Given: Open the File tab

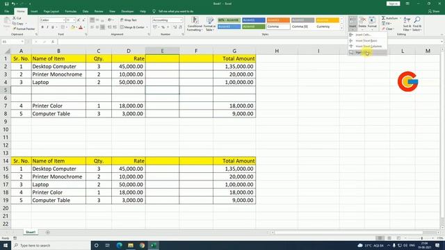Looking at the screenshot, I should [x=6, y=11].
